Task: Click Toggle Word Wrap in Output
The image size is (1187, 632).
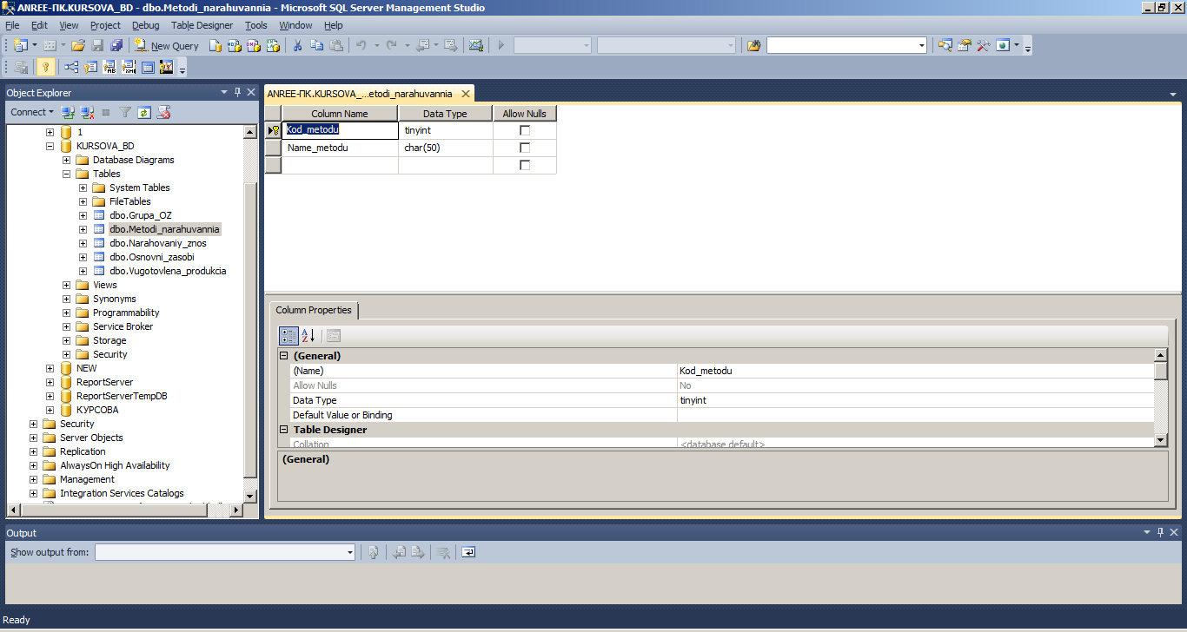Action: tap(468, 552)
